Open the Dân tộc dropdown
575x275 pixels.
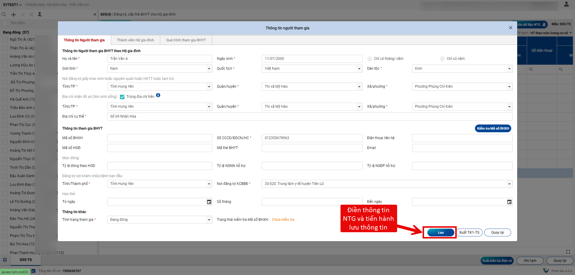tap(509, 69)
